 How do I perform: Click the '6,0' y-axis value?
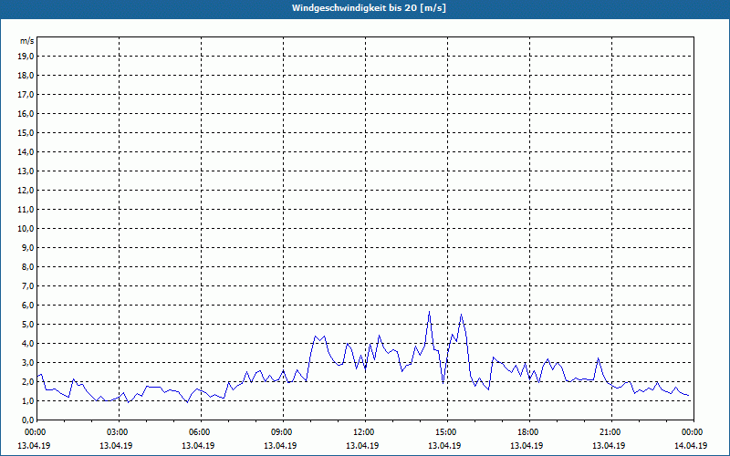pos(27,306)
